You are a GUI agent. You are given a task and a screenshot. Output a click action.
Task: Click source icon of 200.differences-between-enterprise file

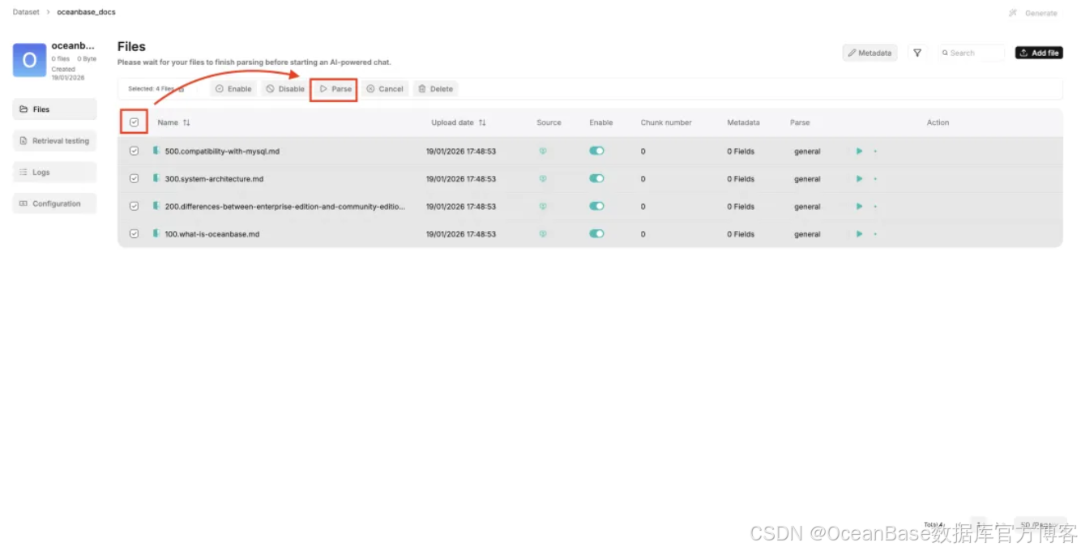543,206
